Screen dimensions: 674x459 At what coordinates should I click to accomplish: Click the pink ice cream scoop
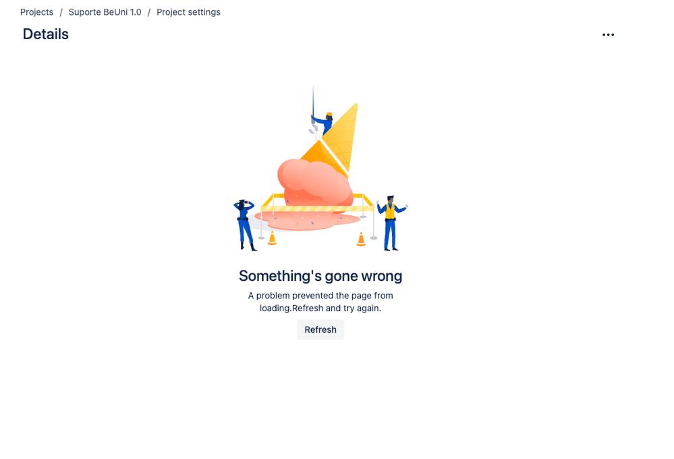click(x=314, y=182)
